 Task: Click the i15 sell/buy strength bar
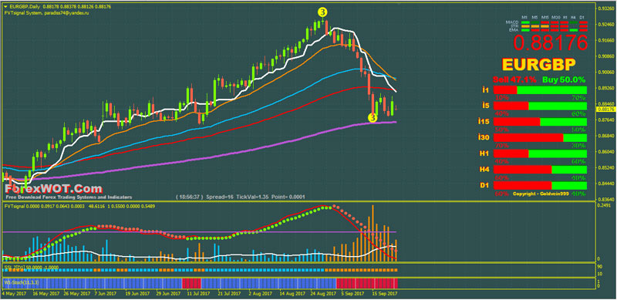tap(540, 122)
